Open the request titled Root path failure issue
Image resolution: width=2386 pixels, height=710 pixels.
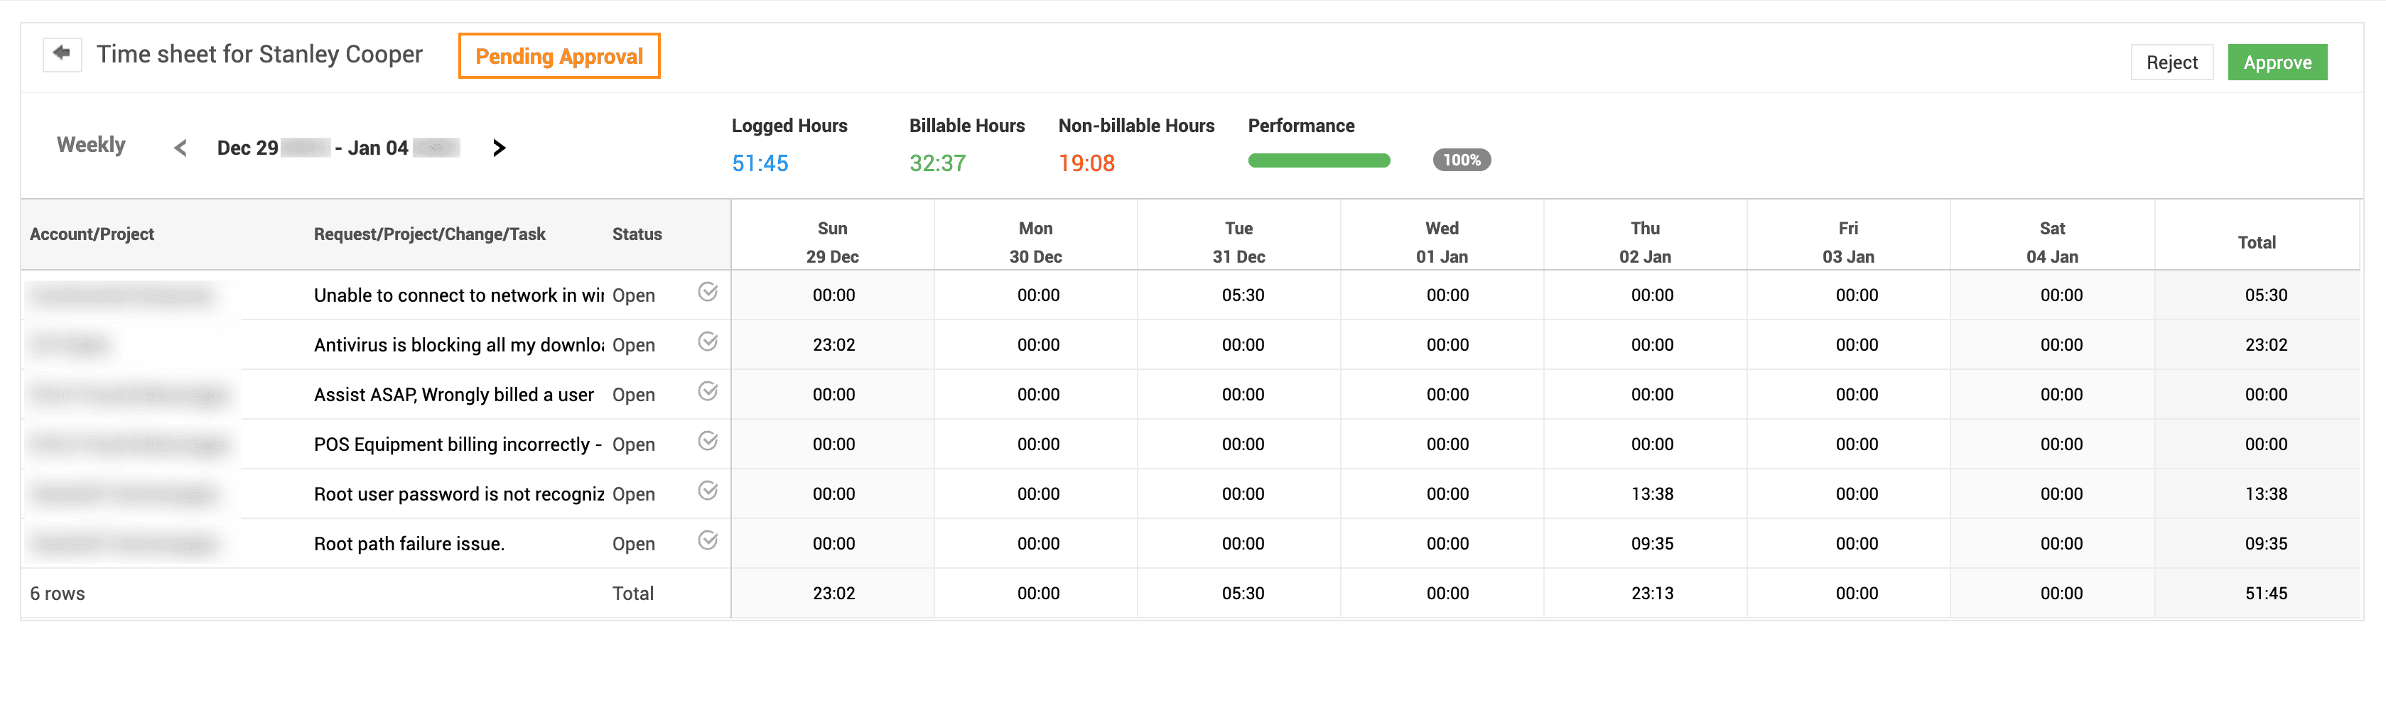coord(409,543)
